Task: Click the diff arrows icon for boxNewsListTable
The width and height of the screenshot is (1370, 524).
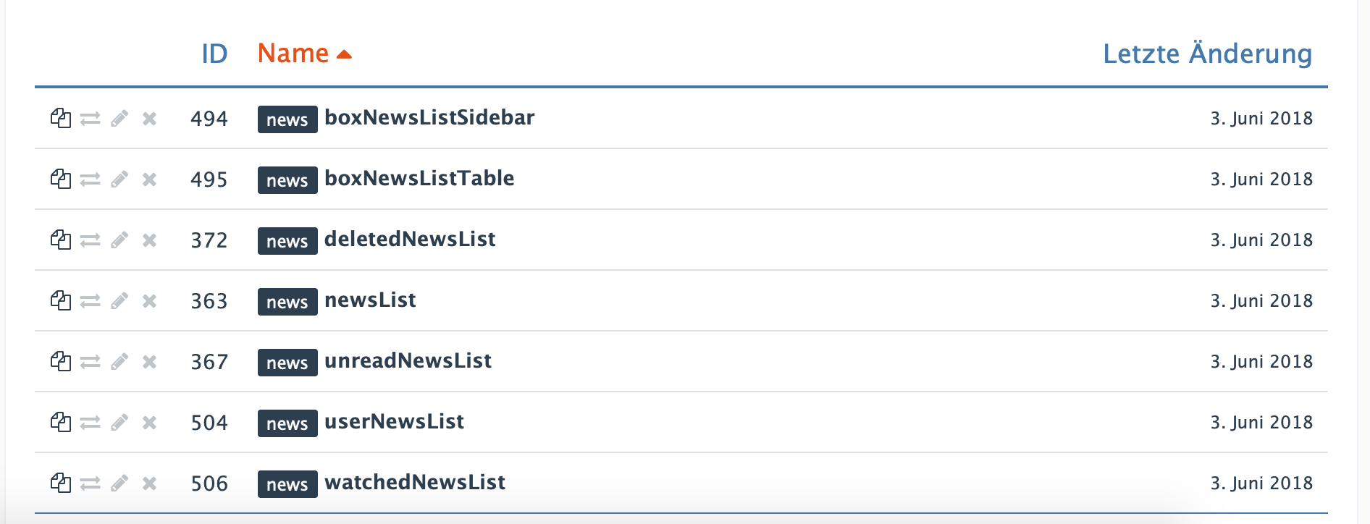Action: [90, 179]
